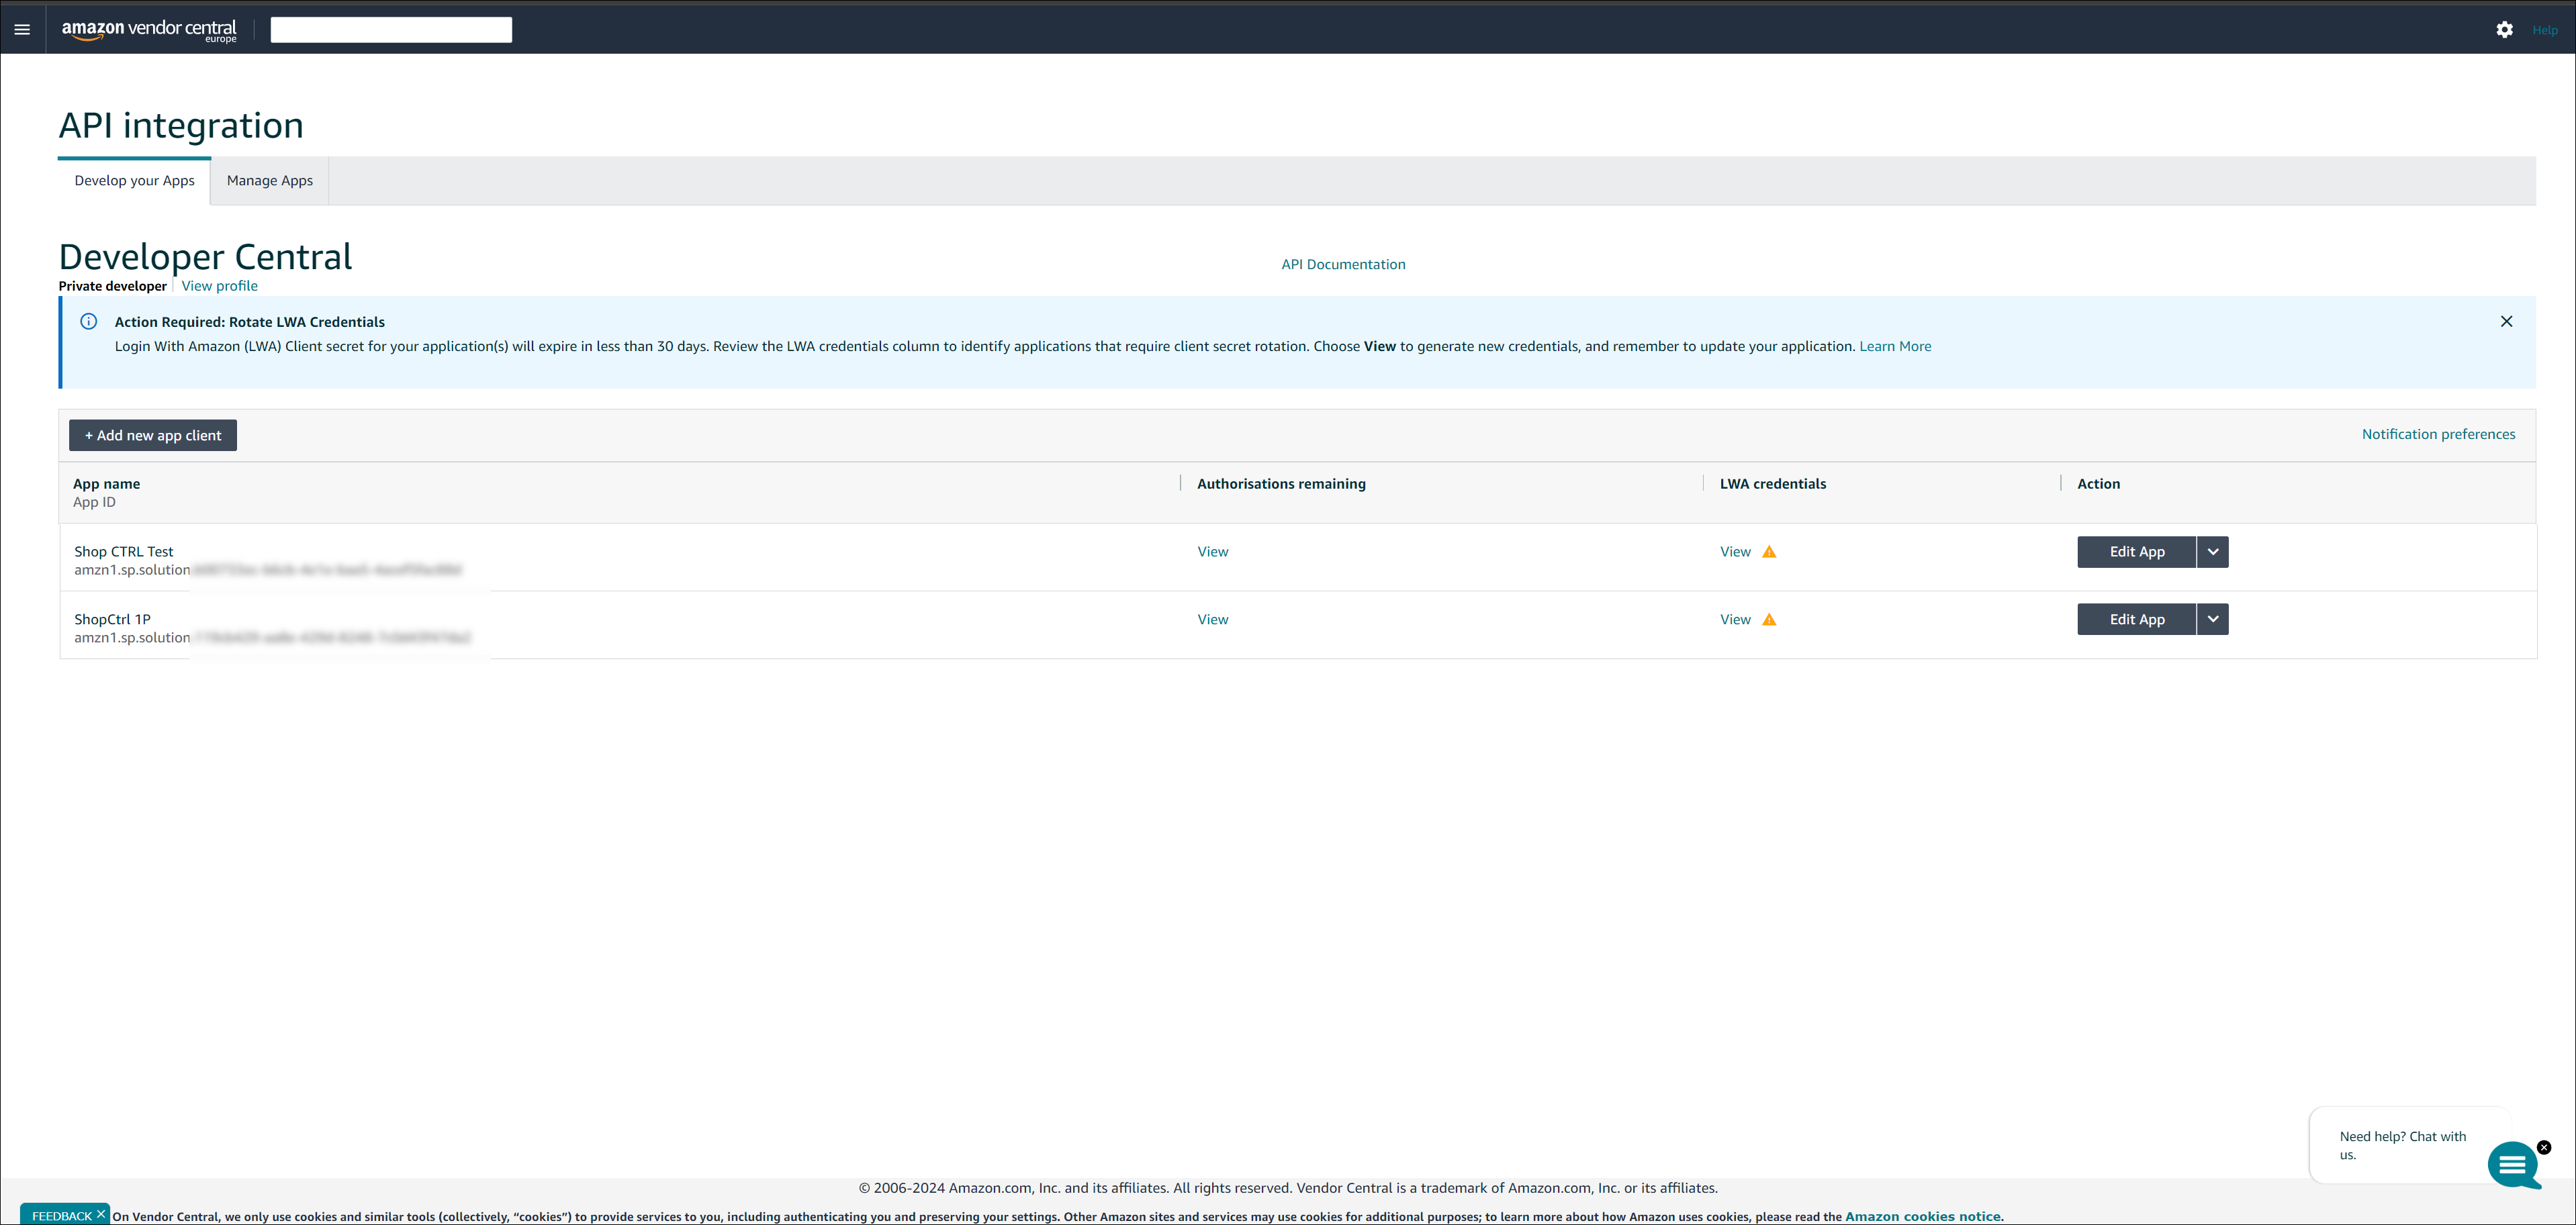Click warning icon in ShopCtrl 1P row
2576x1225 pixels.
(x=1769, y=620)
